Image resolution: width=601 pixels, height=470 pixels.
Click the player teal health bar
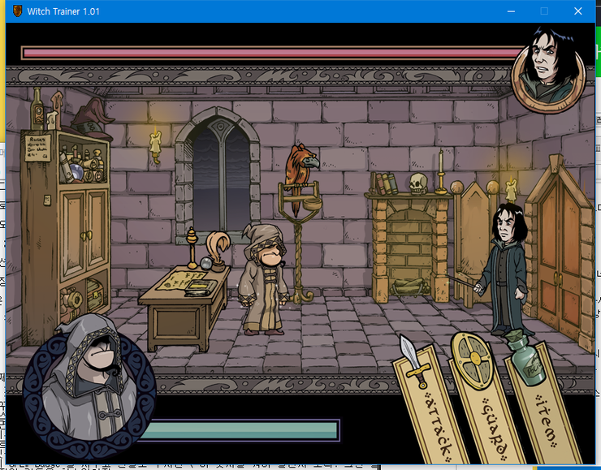click(x=241, y=430)
